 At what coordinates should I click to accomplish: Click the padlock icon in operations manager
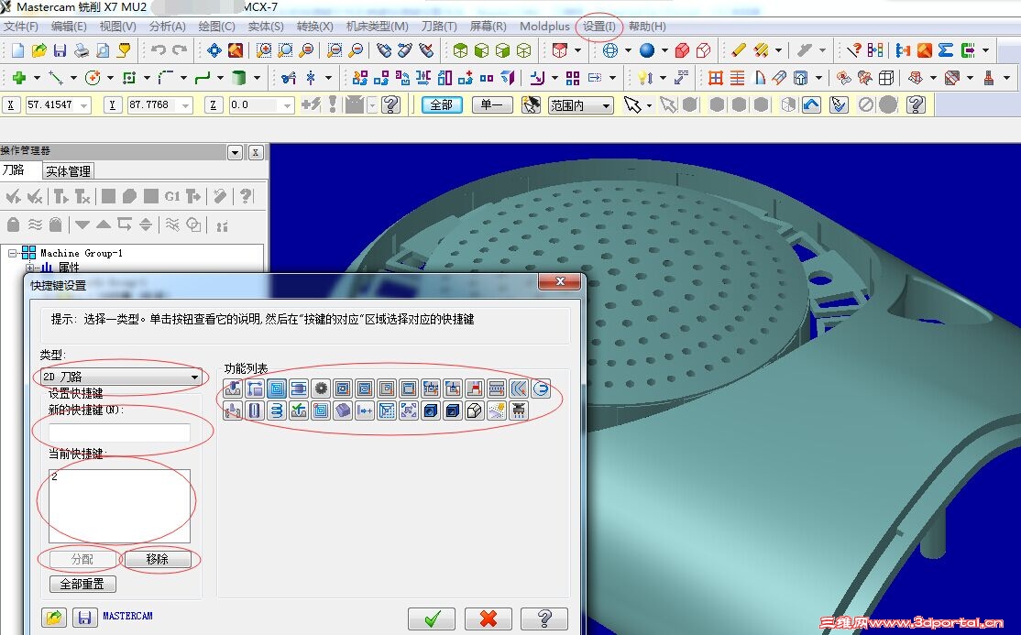tap(13, 224)
